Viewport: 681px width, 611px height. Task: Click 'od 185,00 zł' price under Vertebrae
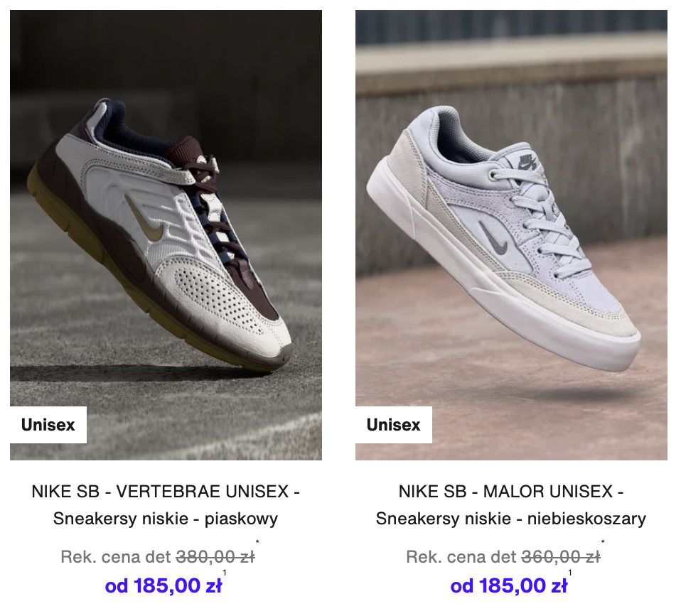pyautogui.click(x=163, y=586)
